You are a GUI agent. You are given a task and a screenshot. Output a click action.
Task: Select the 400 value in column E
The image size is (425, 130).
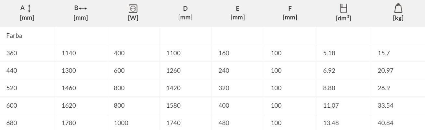224,105
